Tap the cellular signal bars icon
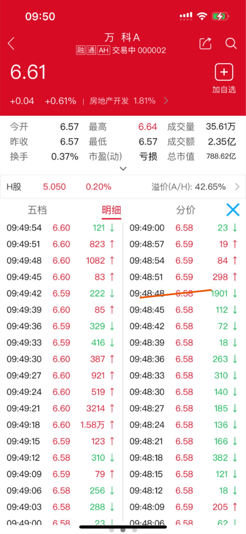 click(186, 16)
